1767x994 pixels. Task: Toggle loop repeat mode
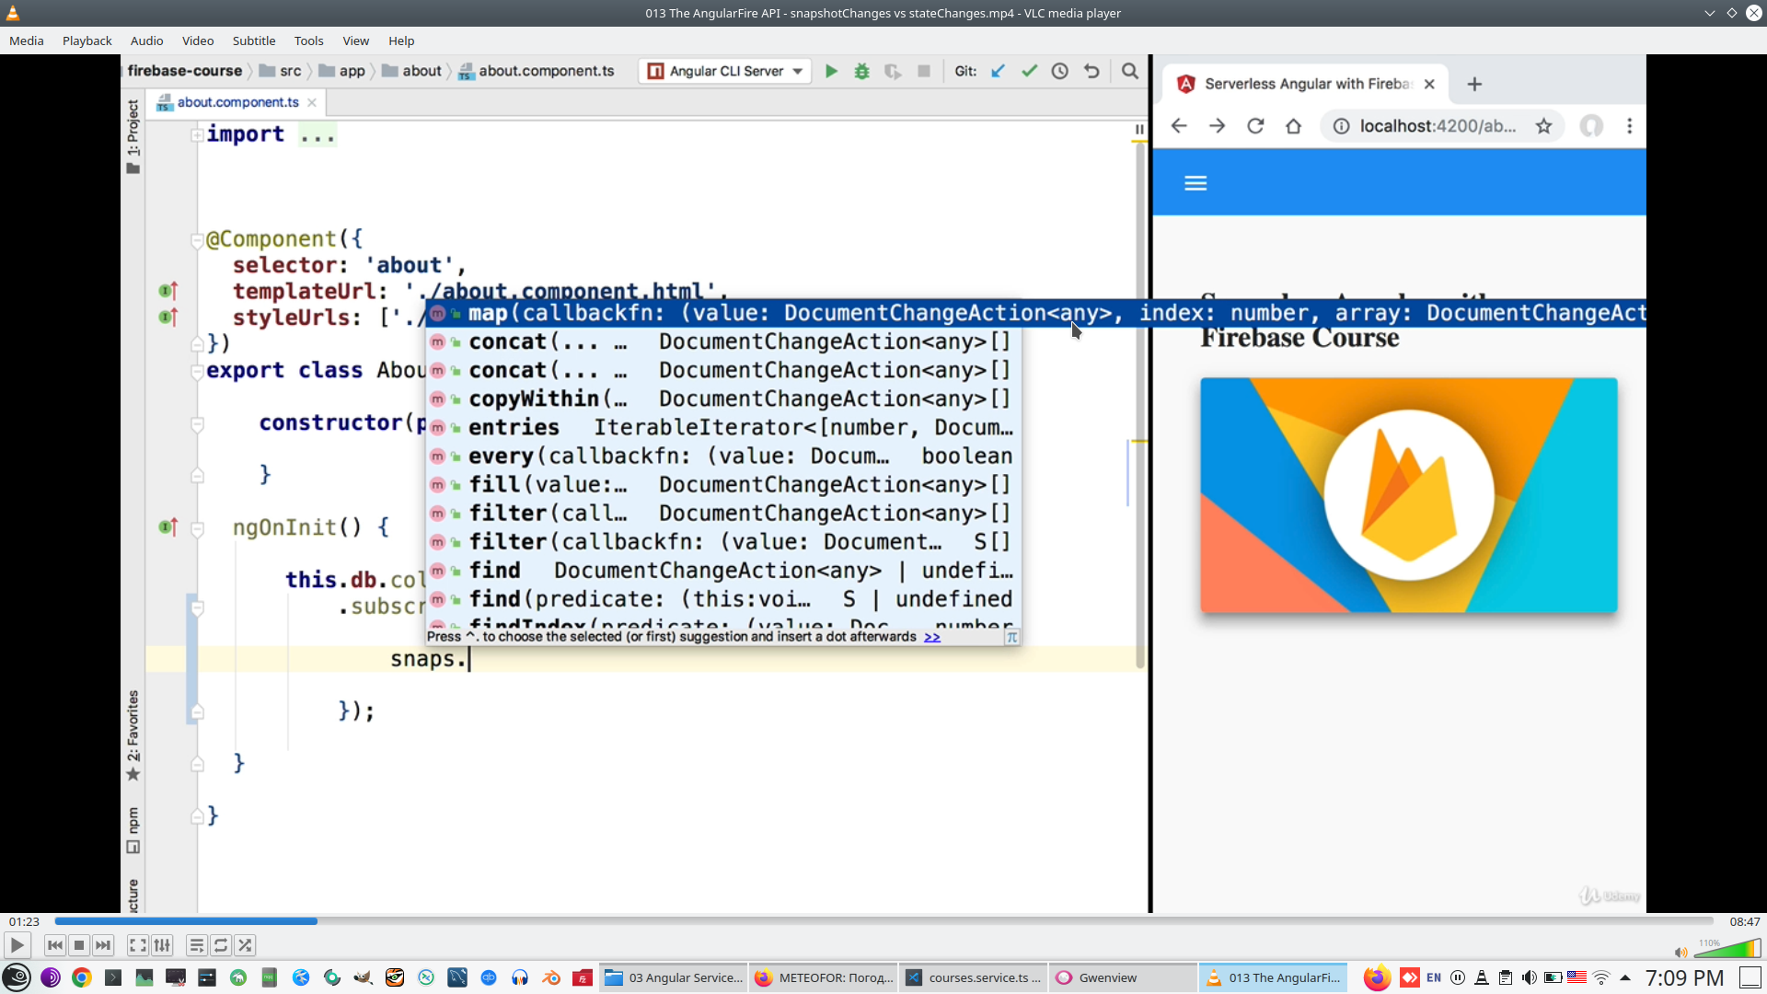[221, 945]
